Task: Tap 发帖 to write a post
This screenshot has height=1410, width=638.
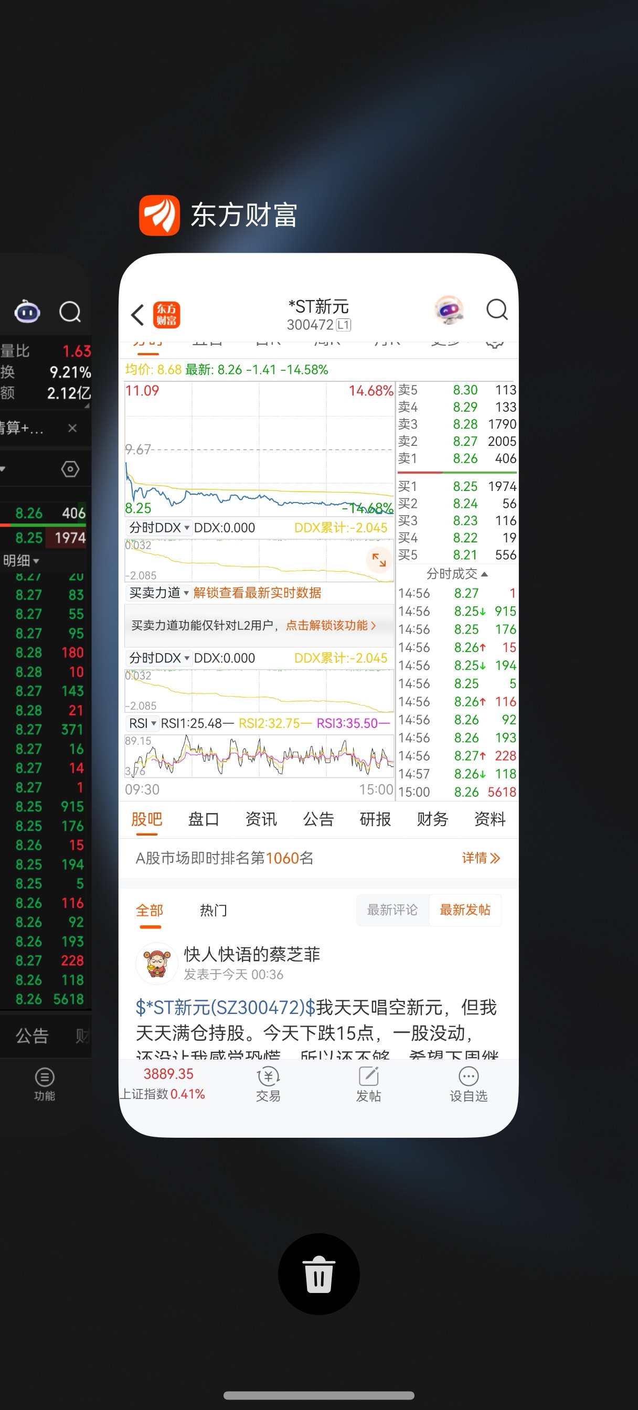Action: pyautogui.click(x=368, y=1084)
